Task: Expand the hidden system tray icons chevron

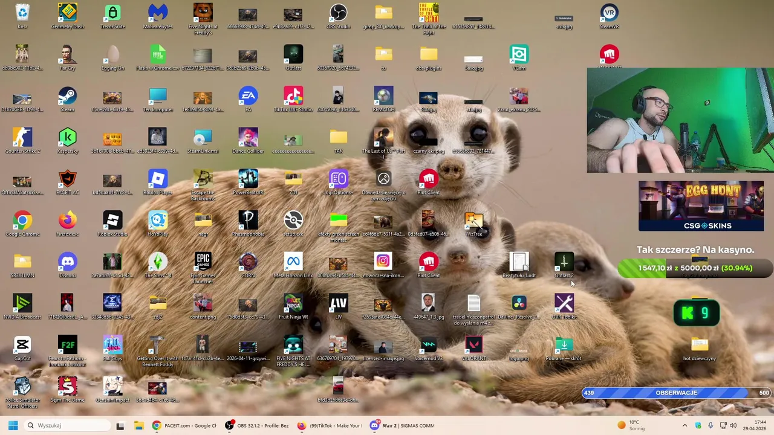Action: click(x=685, y=425)
